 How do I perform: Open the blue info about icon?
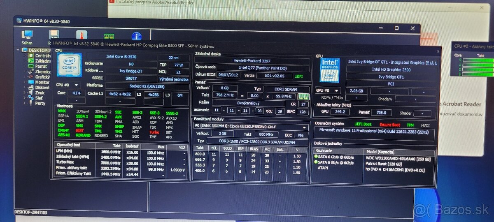(x=136, y=37)
